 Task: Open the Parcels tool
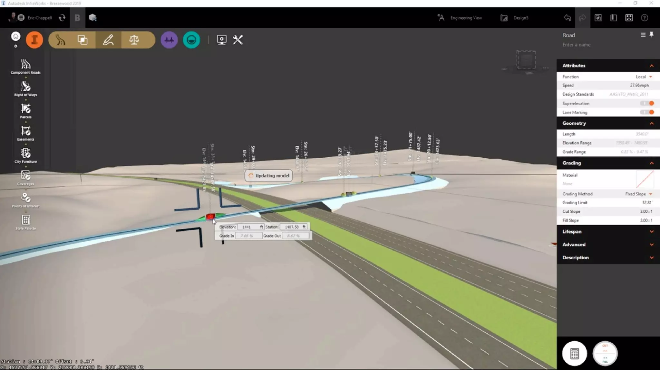tap(25, 111)
